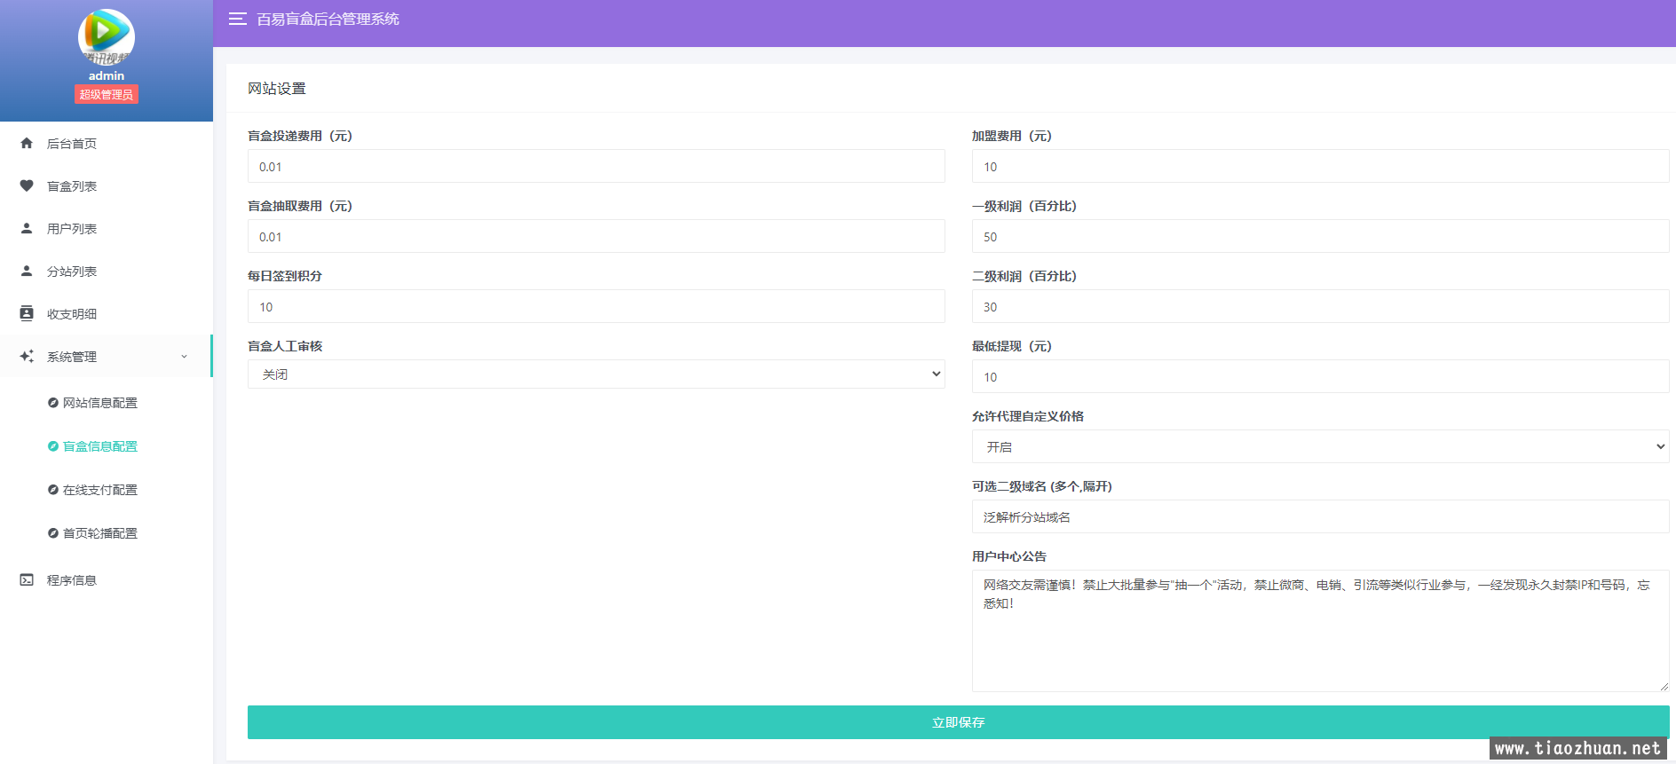Open the 网站信息配置 submenu link
Screen dimensions: 1676x764
click(x=99, y=403)
